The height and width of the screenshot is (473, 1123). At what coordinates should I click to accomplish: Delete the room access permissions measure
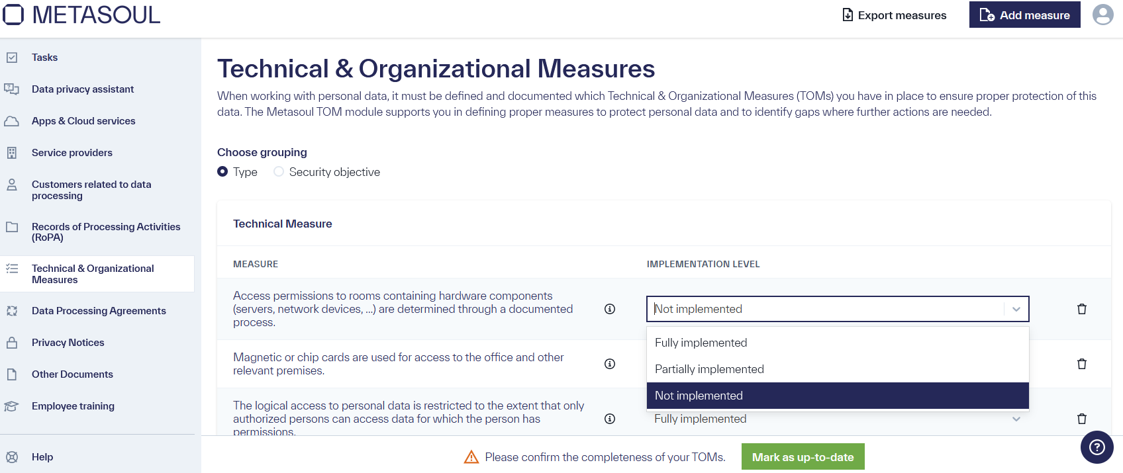coord(1082,309)
